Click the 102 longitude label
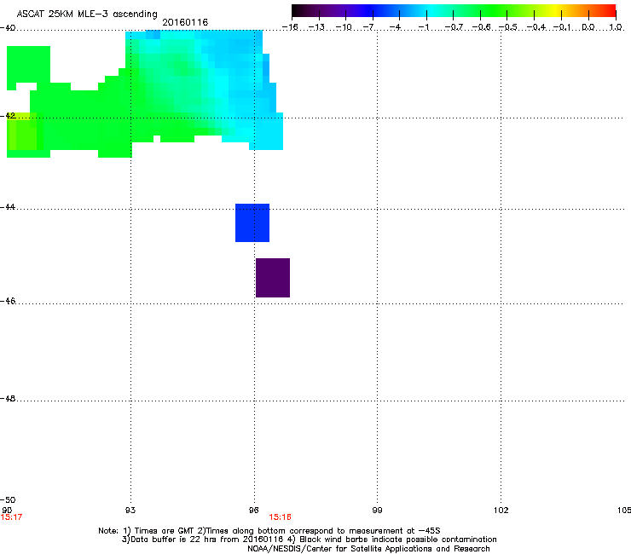631x554 pixels. (501, 511)
